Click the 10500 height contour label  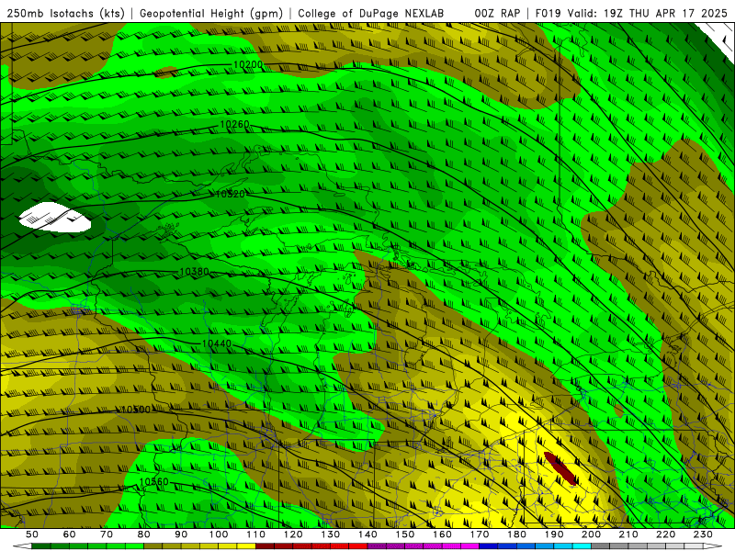136,410
